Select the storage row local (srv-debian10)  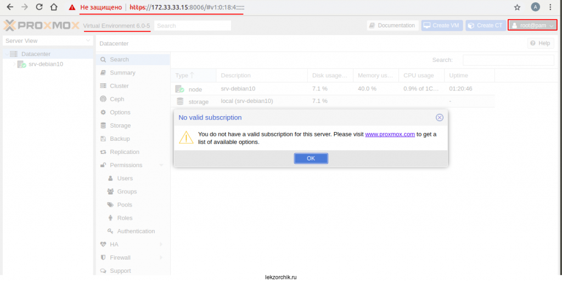pos(333,101)
